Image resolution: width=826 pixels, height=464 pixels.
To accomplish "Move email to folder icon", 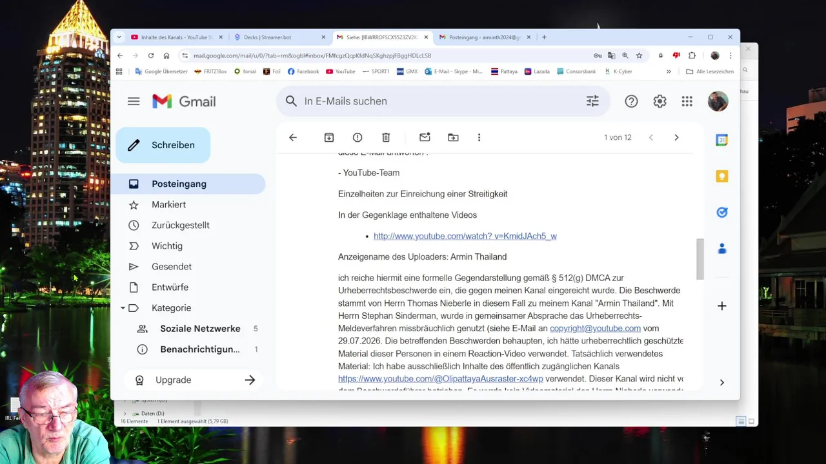I will (x=453, y=137).
